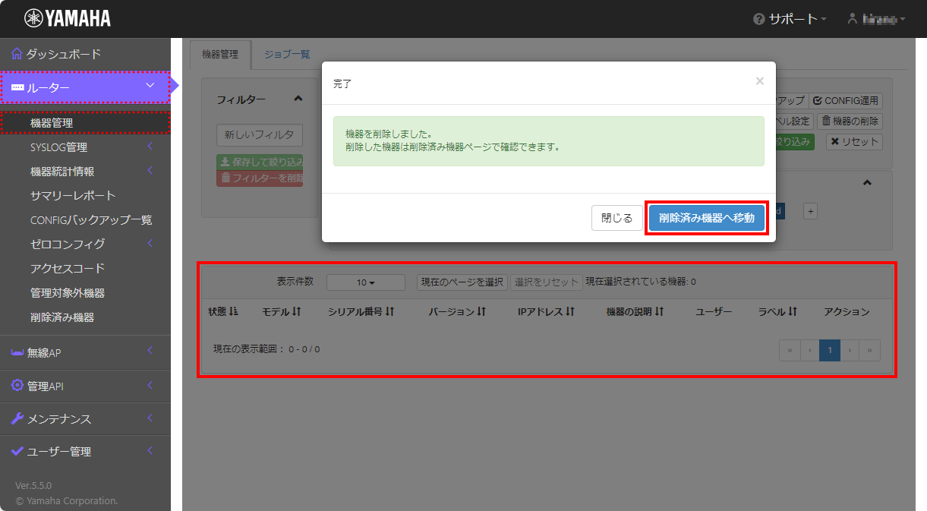Collapse the フィルター panel with its chevron
Screen dimensions: 927x511
(298, 98)
